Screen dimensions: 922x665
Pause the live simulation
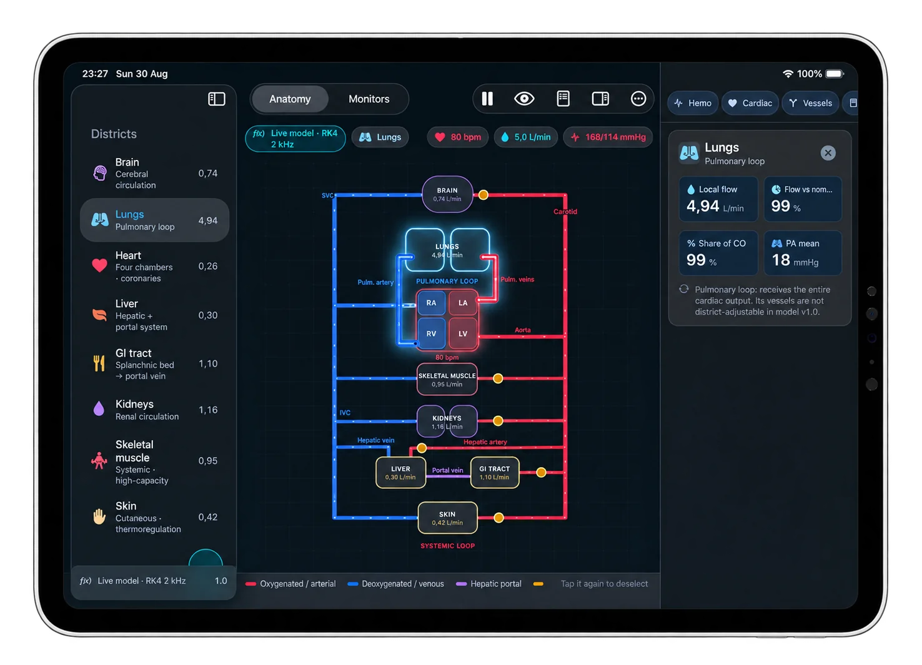[x=487, y=99]
